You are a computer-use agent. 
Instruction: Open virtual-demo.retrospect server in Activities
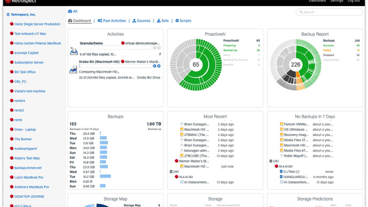pyautogui.click(x=143, y=43)
